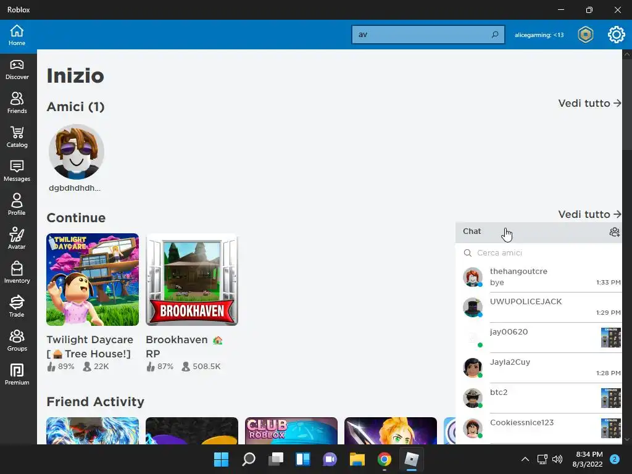Screen dimensions: 632x474
Task: Open File Explorer from the taskbar
Action: 357,459
